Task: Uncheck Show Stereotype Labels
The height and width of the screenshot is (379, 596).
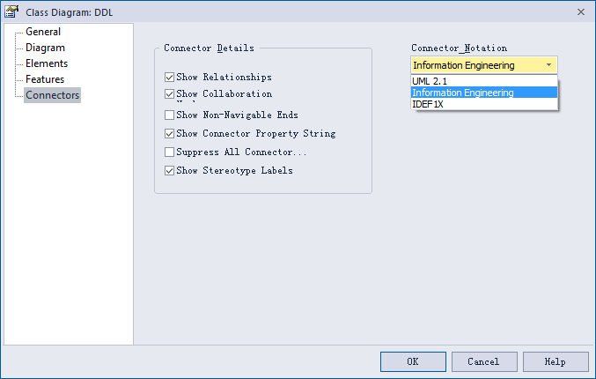Action: tap(169, 170)
